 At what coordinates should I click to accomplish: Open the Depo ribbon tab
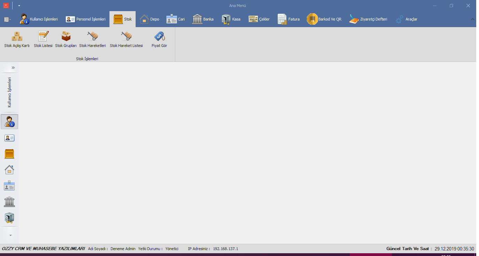click(x=150, y=19)
